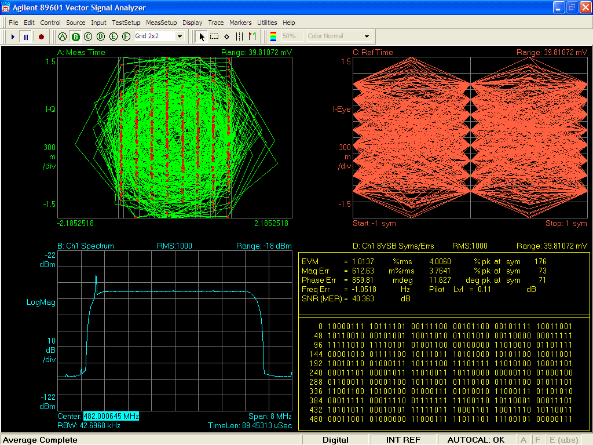Screen dimensions: 593x445
Task: Pause the measurement
Action: [x=27, y=37]
